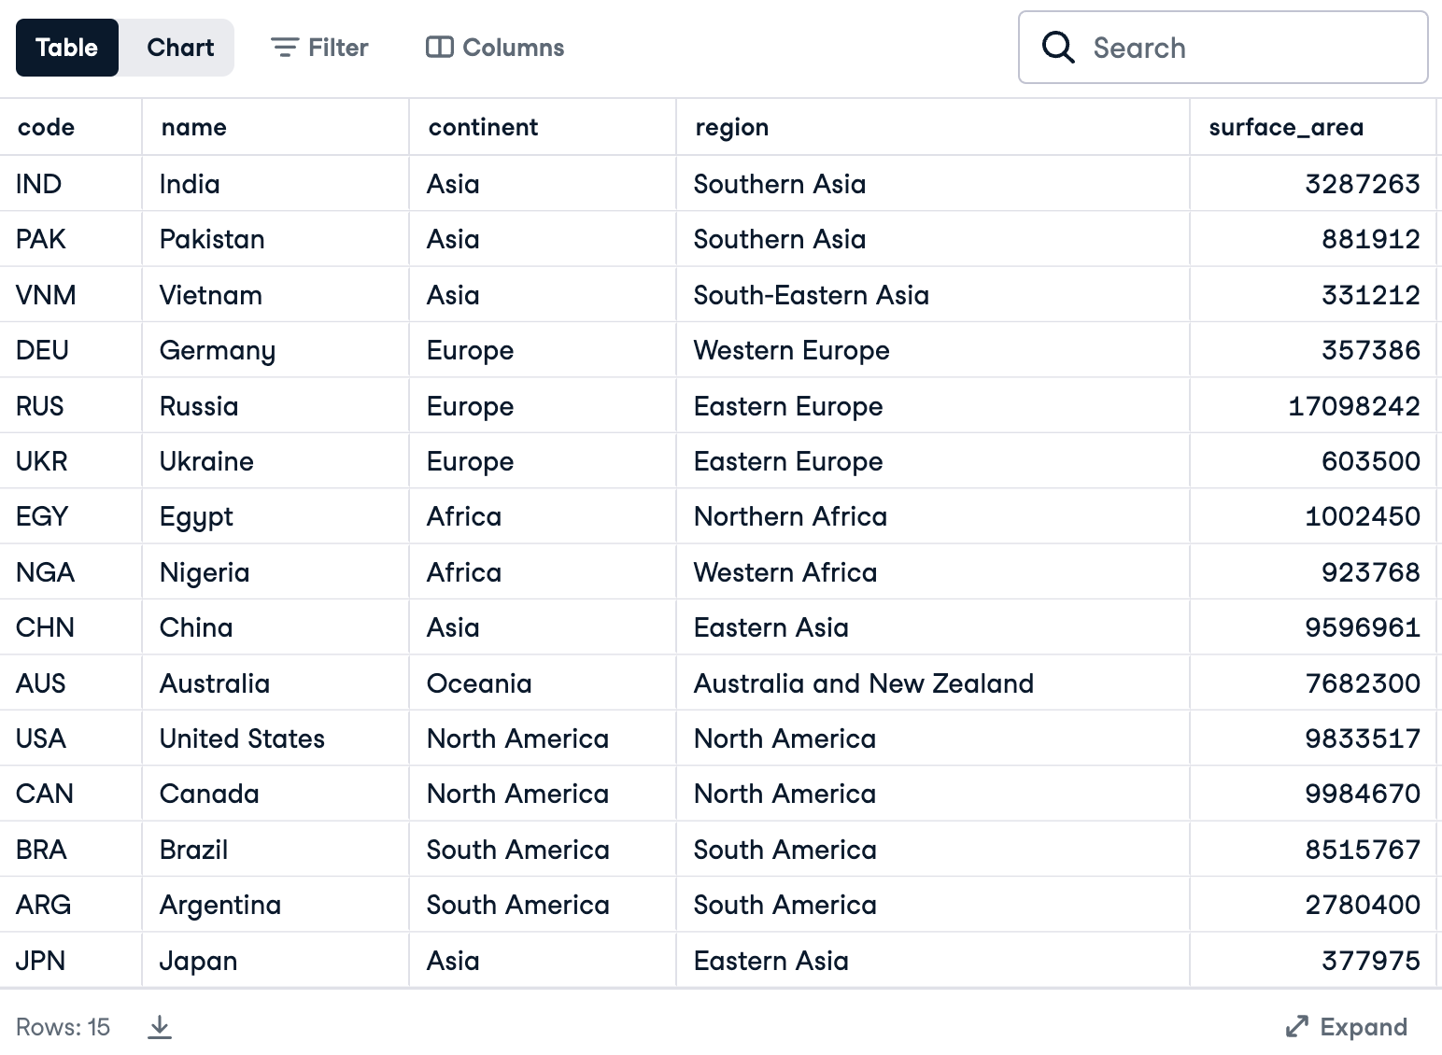
Task: Download the table data using download icon
Action: click(160, 1027)
